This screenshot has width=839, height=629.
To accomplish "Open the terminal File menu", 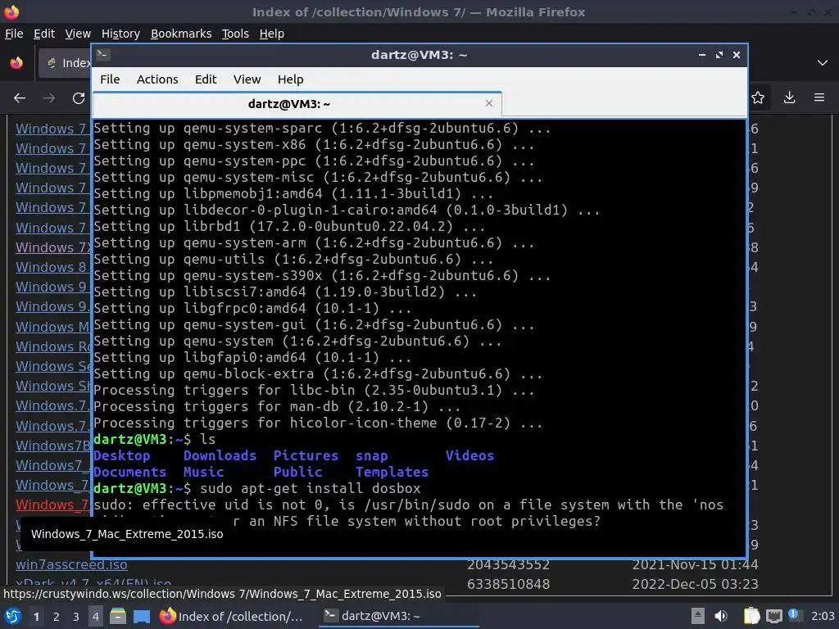I will pyautogui.click(x=110, y=79).
